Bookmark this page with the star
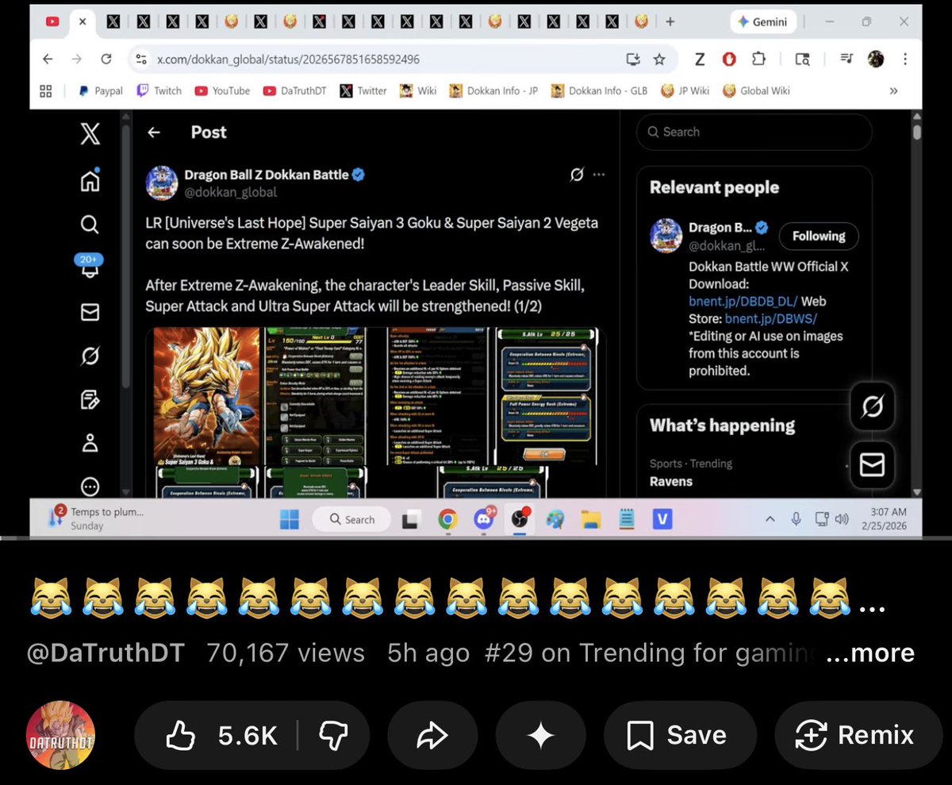This screenshot has width=952, height=785. [659, 59]
